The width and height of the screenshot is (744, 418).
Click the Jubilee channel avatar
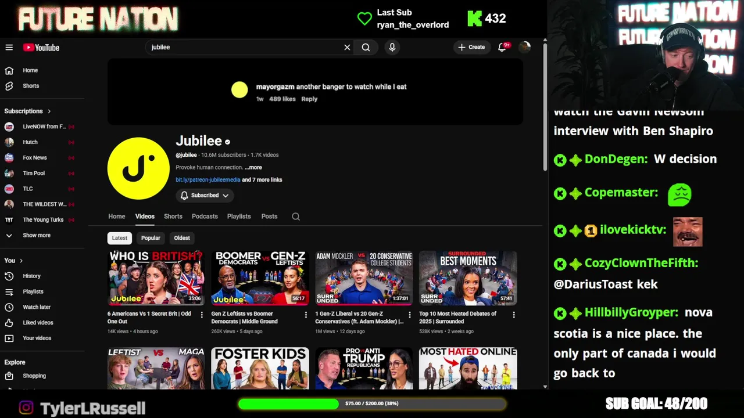coord(138,168)
